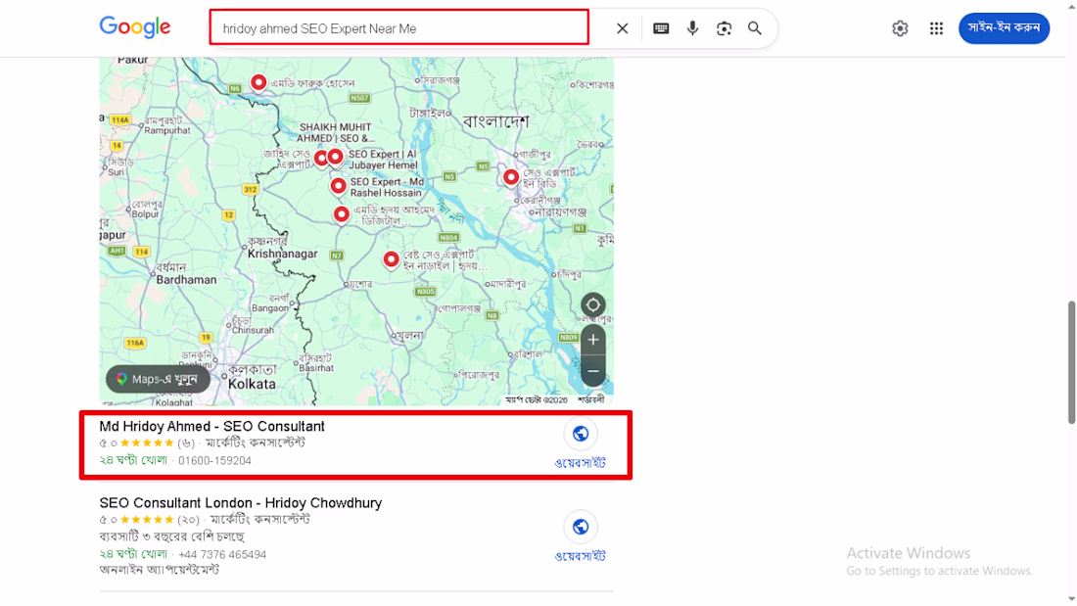
Task: Click the map pin beside the Bengali 'ডিজিটাল' label, under Md Rashel Hossain
Action: pyautogui.click(x=342, y=215)
